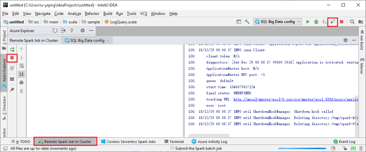Toggle pin tab in the run panel

point(12,90)
